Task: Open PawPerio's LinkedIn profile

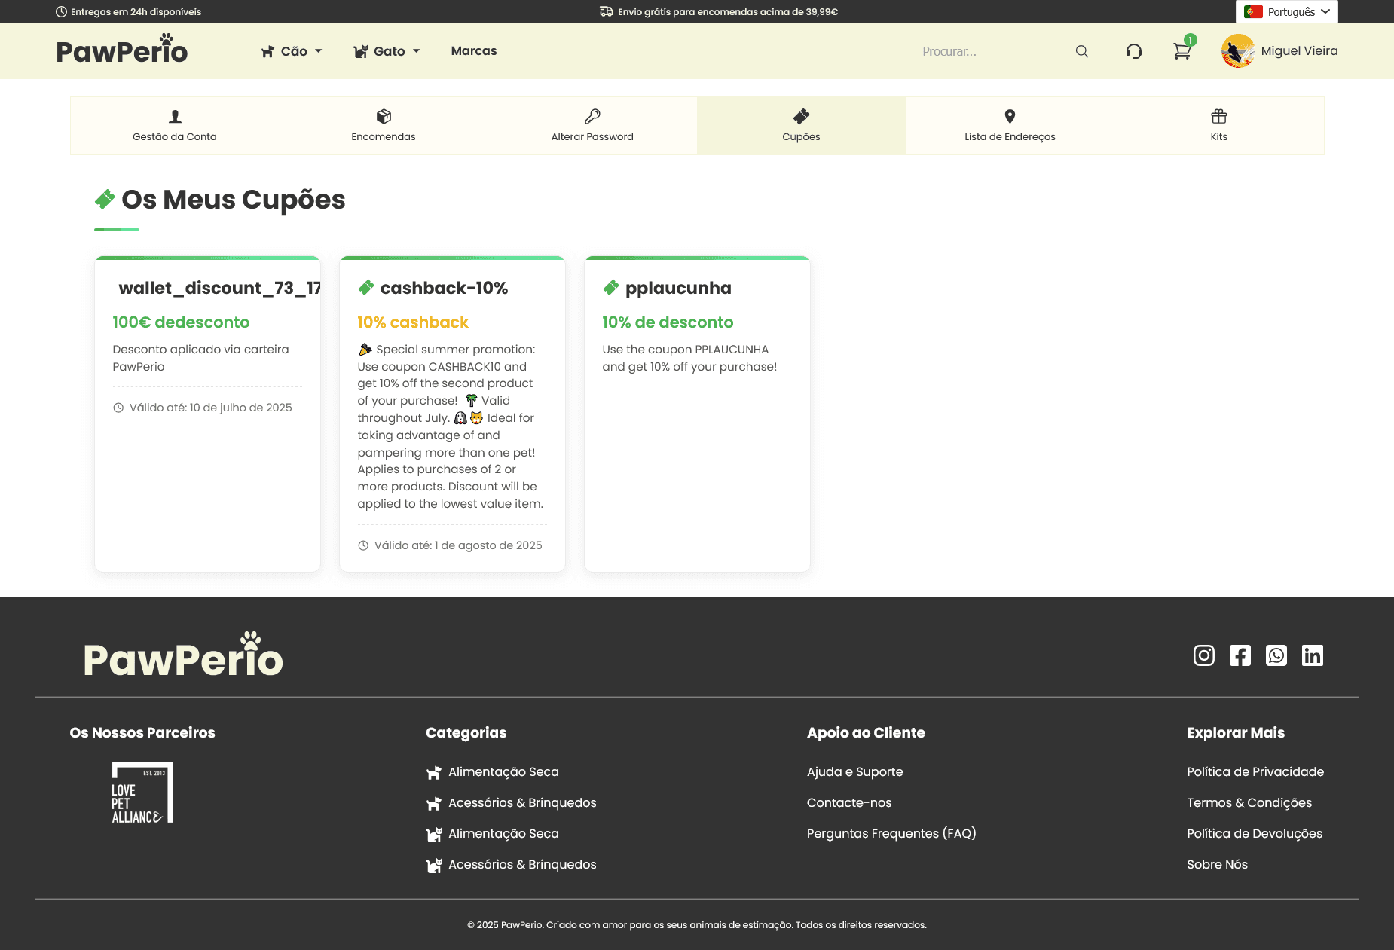Action: tap(1313, 655)
